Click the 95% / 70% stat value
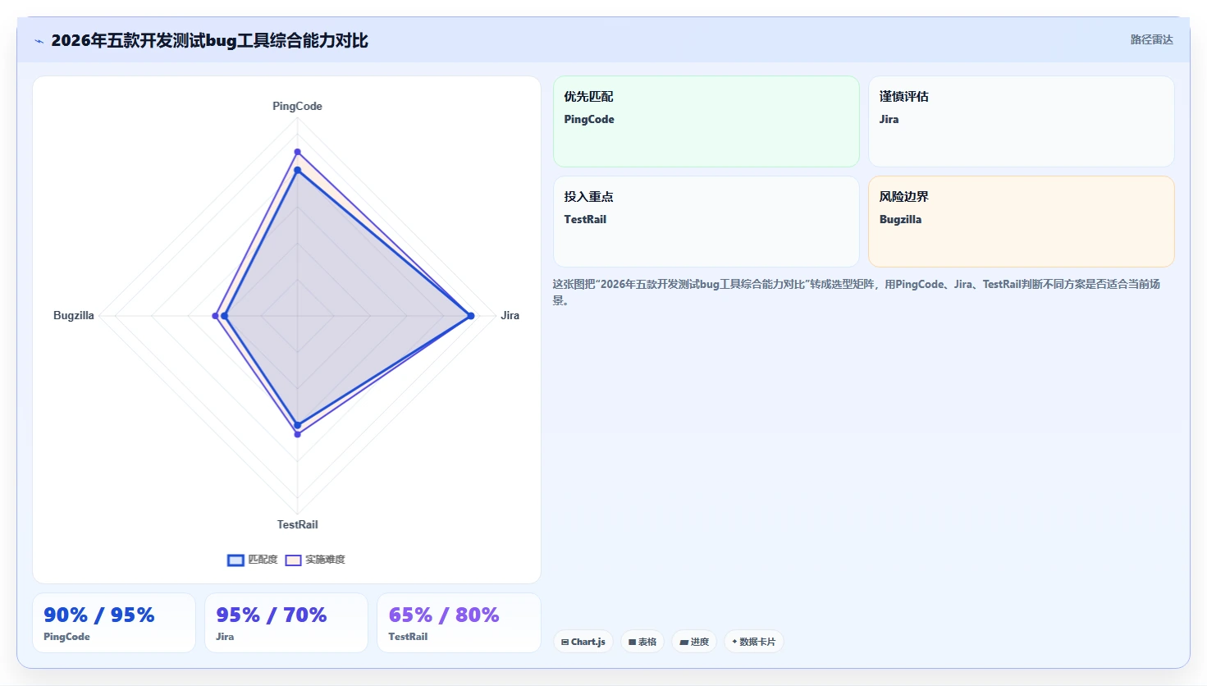Screen dimensions: 1207x686 coord(272,615)
